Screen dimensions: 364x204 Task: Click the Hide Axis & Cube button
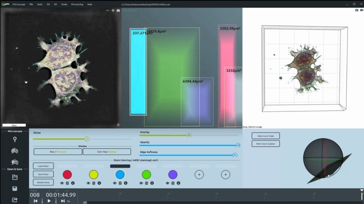point(266,136)
